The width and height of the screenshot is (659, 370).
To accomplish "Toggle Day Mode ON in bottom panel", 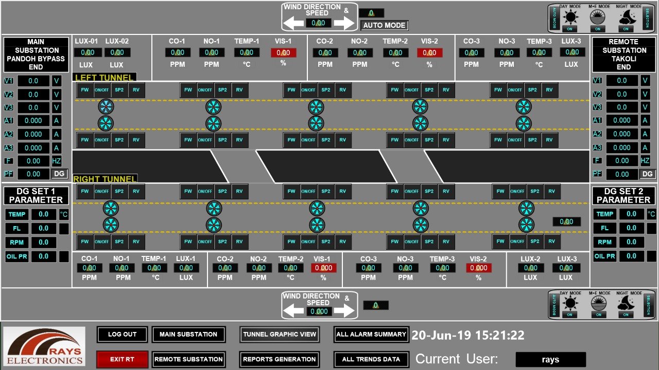I will coord(569,314).
